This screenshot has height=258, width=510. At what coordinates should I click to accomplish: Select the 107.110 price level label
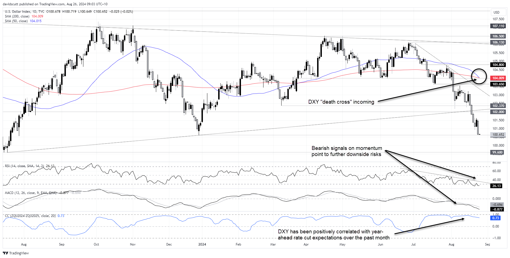(498, 26)
